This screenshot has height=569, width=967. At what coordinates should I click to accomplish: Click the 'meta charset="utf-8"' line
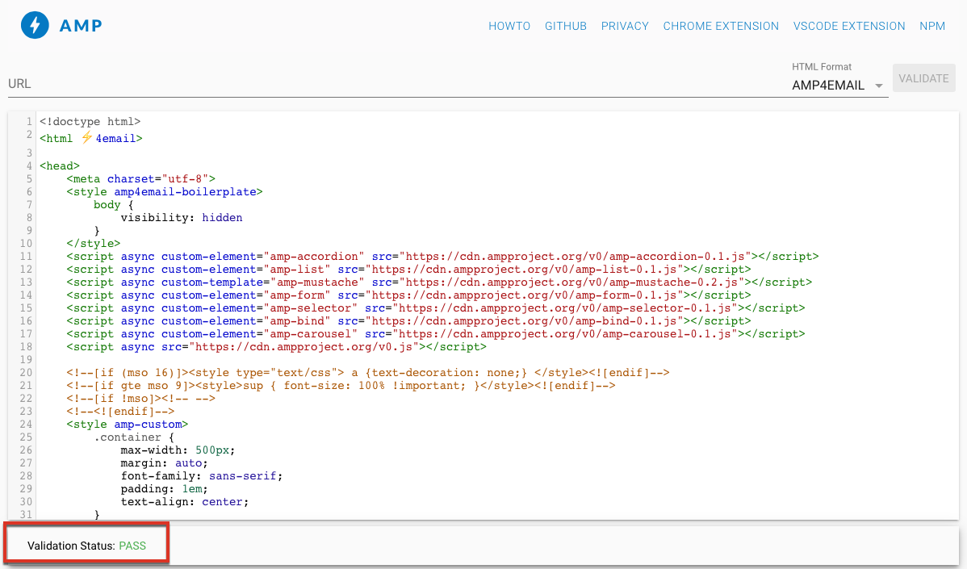141,179
